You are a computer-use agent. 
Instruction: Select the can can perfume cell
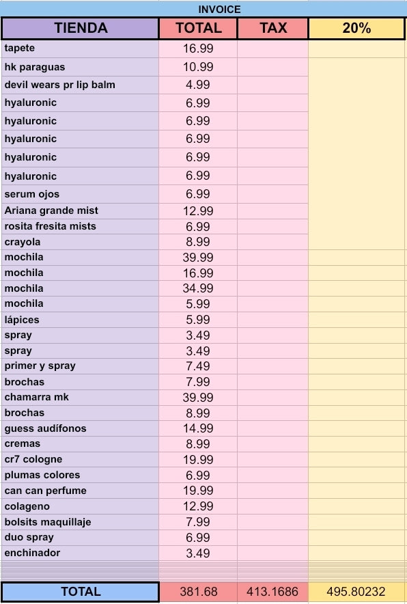pos(80,491)
